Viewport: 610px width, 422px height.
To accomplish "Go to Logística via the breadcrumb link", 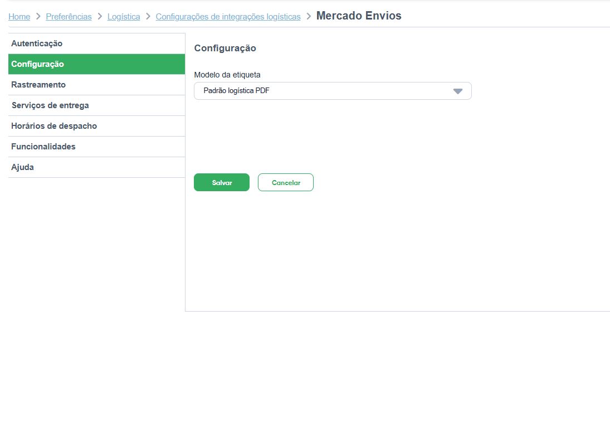I will point(124,17).
